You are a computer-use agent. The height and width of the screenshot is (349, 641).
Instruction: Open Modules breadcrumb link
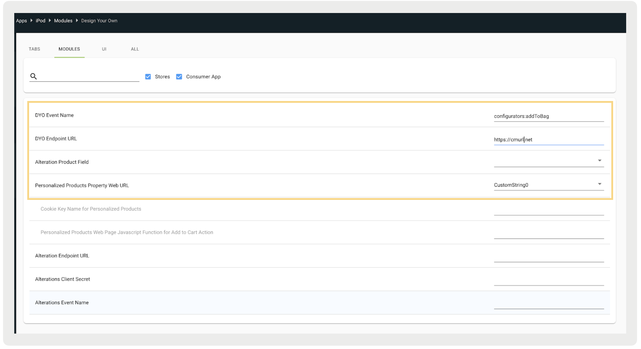[x=63, y=21]
